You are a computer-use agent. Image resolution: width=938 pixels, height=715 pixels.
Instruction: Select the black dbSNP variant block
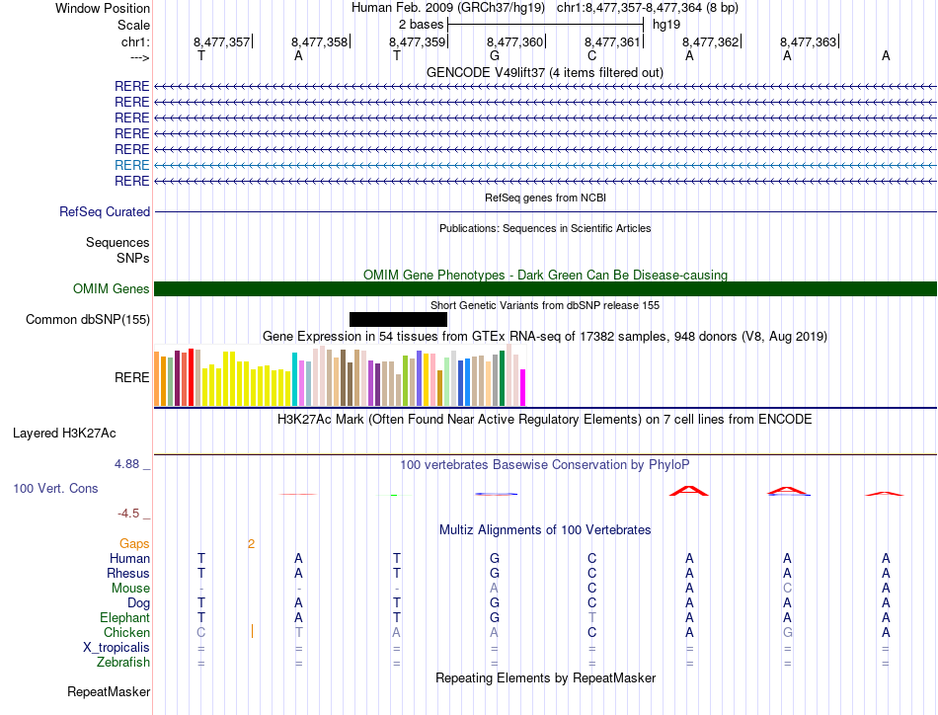tap(398, 320)
